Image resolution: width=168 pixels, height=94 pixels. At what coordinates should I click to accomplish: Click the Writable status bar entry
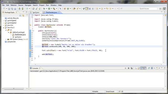(x=95, y=92)
